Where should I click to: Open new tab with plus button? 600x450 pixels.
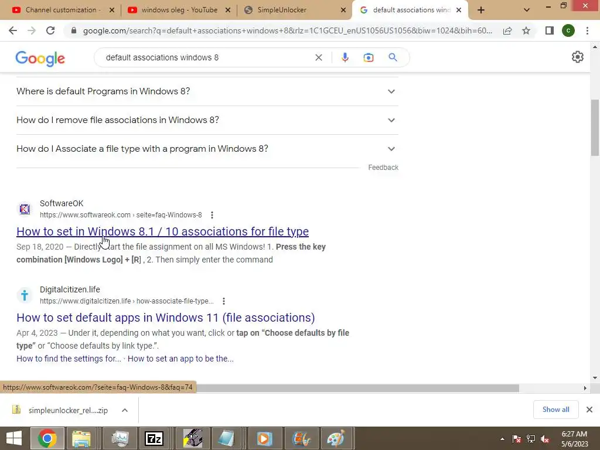click(x=481, y=10)
